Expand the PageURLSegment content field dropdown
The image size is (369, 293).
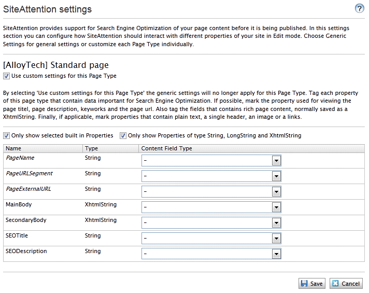point(276,176)
